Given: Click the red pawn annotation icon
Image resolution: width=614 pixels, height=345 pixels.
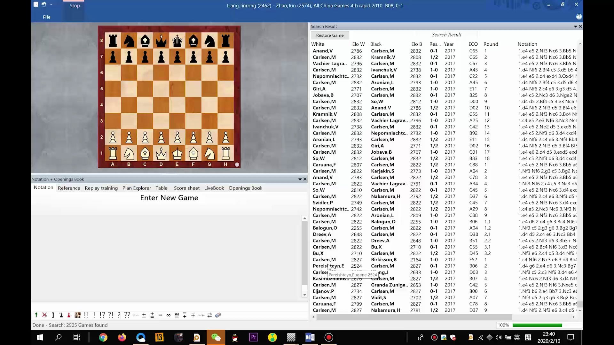Looking at the screenshot, I should [x=69, y=315].
